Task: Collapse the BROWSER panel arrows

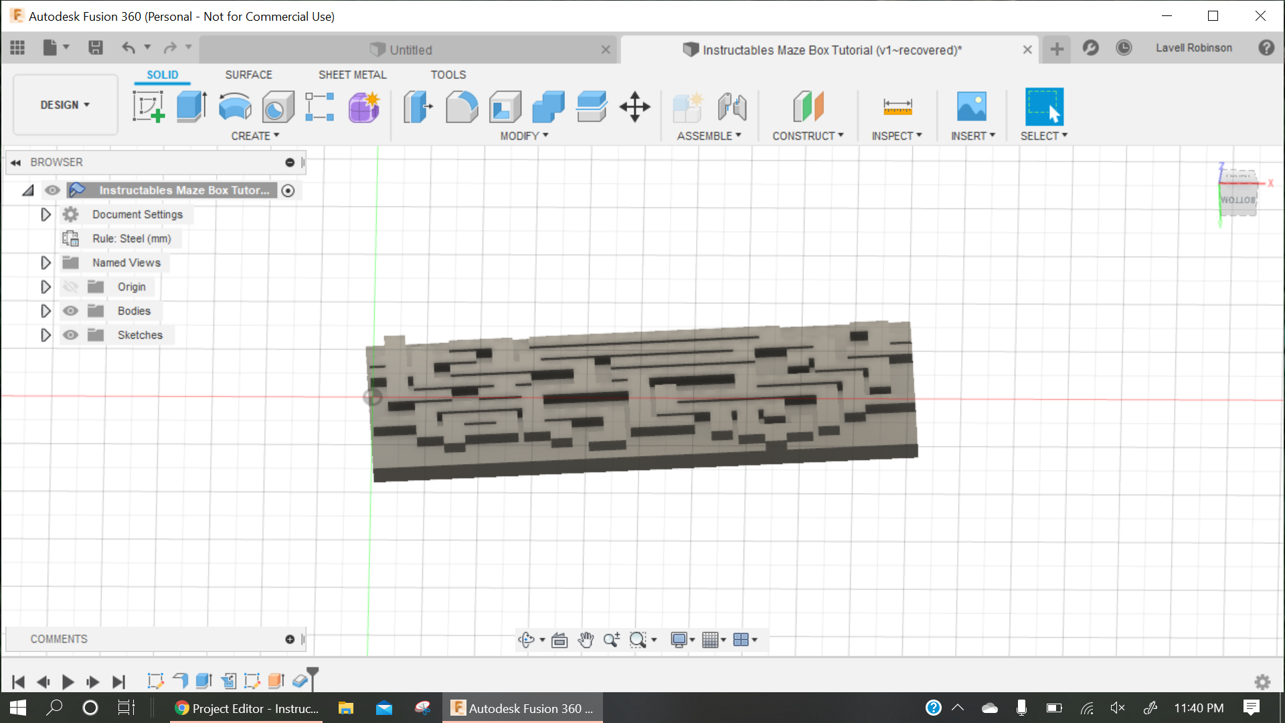Action: pos(15,163)
